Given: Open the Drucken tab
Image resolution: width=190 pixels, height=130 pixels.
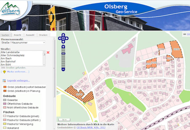Looking at the screenshot, I should coord(43,35).
